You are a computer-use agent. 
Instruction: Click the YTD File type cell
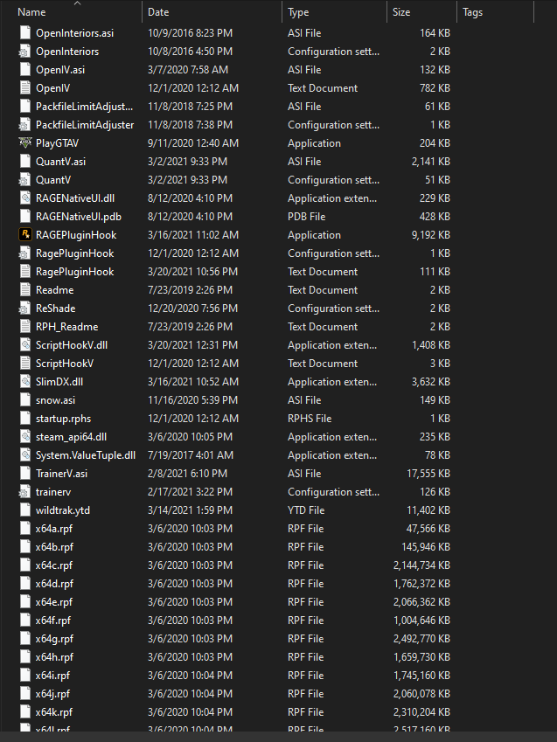pyautogui.click(x=306, y=510)
